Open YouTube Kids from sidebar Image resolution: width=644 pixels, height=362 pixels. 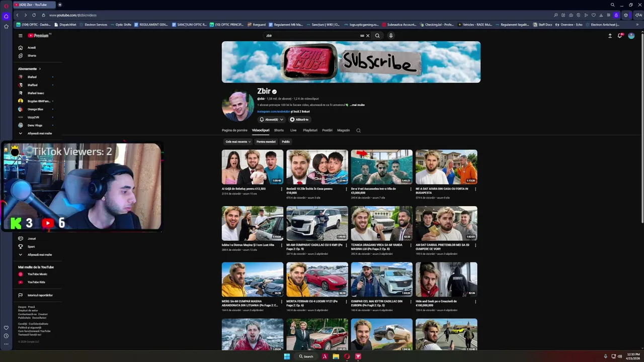click(x=36, y=283)
